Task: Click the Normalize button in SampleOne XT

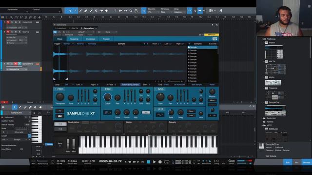Action: pos(92,44)
